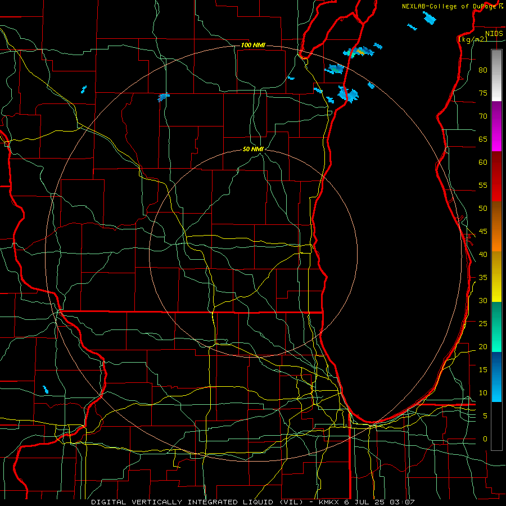
Task: Click the [kg/m2] units label
Action: click(473, 39)
